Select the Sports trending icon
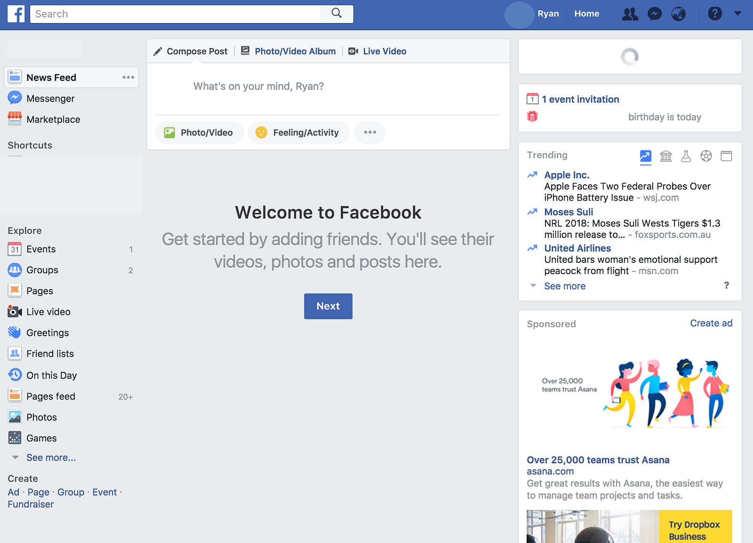The height and width of the screenshot is (543, 753). coord(706,156)
